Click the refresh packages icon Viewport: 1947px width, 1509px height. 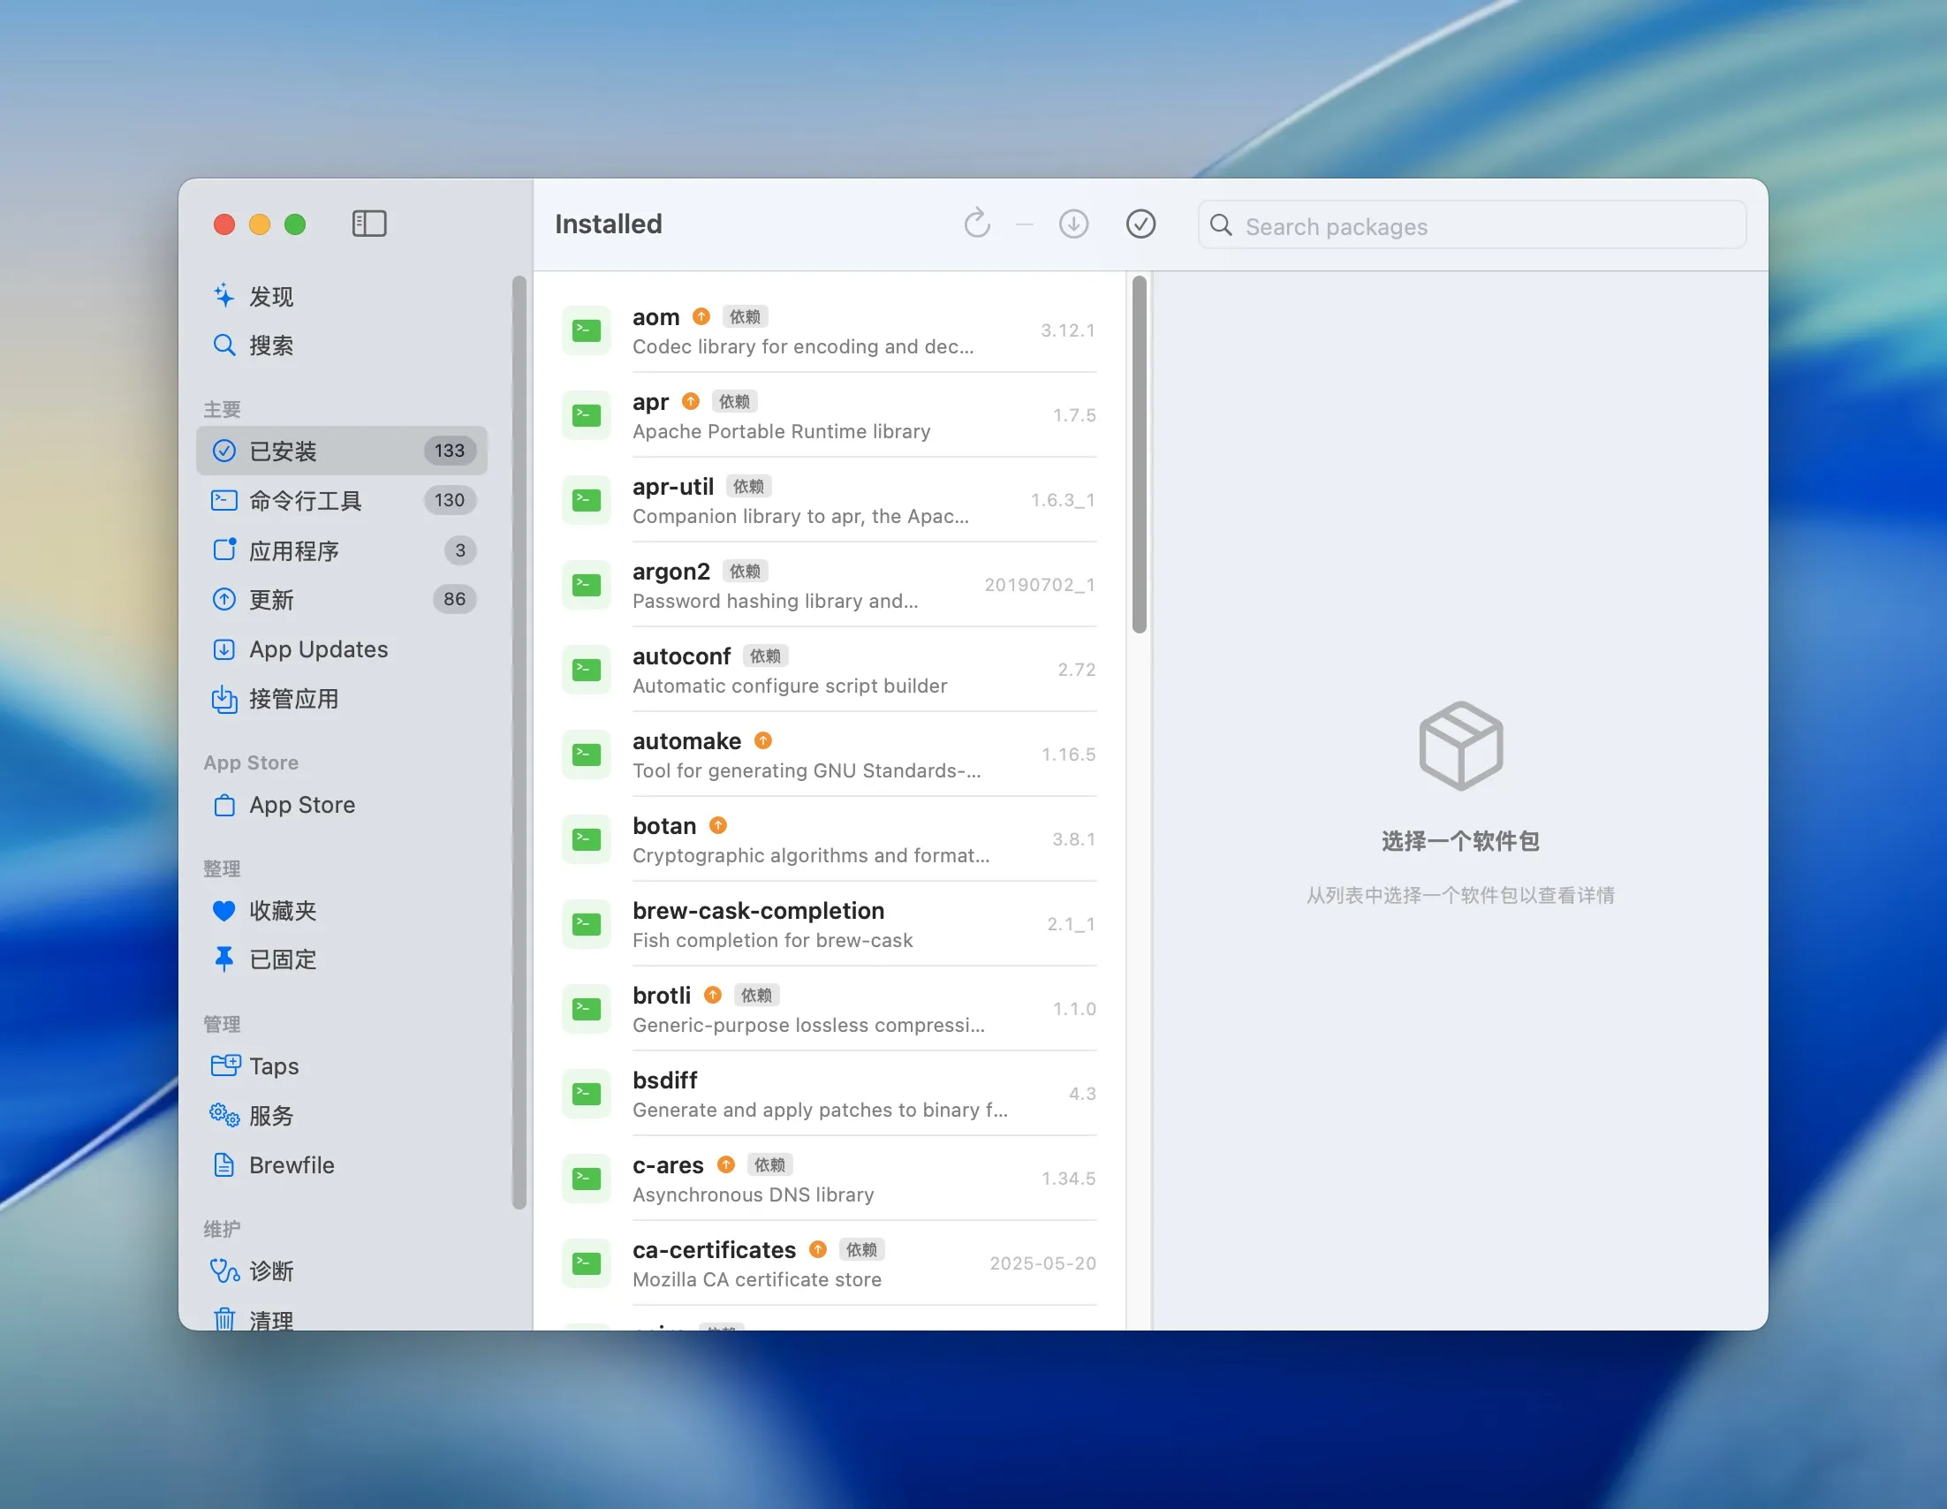[x=977, y=224]
